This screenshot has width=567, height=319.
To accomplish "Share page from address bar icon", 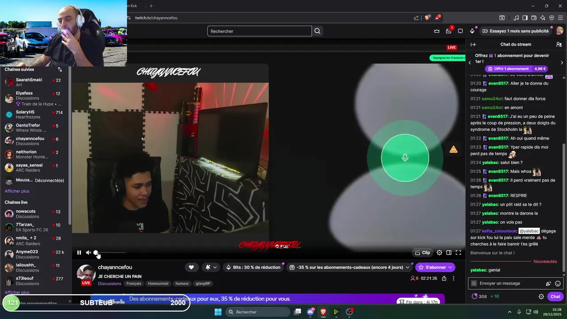I will (x=416, y=18).
